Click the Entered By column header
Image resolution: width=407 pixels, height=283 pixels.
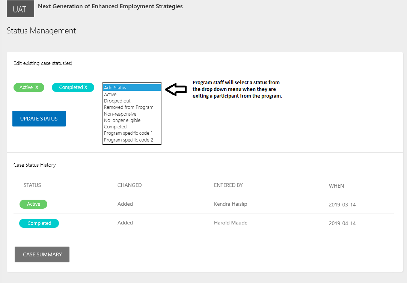[x=228, y=185]
